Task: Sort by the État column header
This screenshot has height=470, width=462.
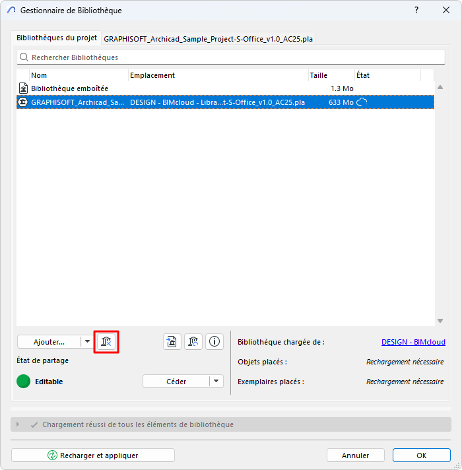Action: tap(388, 75)
